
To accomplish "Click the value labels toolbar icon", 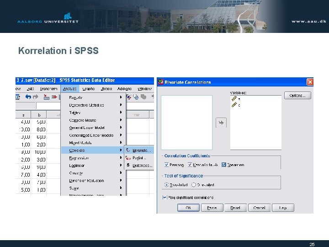I will pos(128,97).
